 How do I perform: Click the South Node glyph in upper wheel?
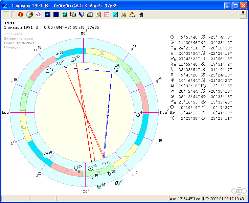coord(59,64)
